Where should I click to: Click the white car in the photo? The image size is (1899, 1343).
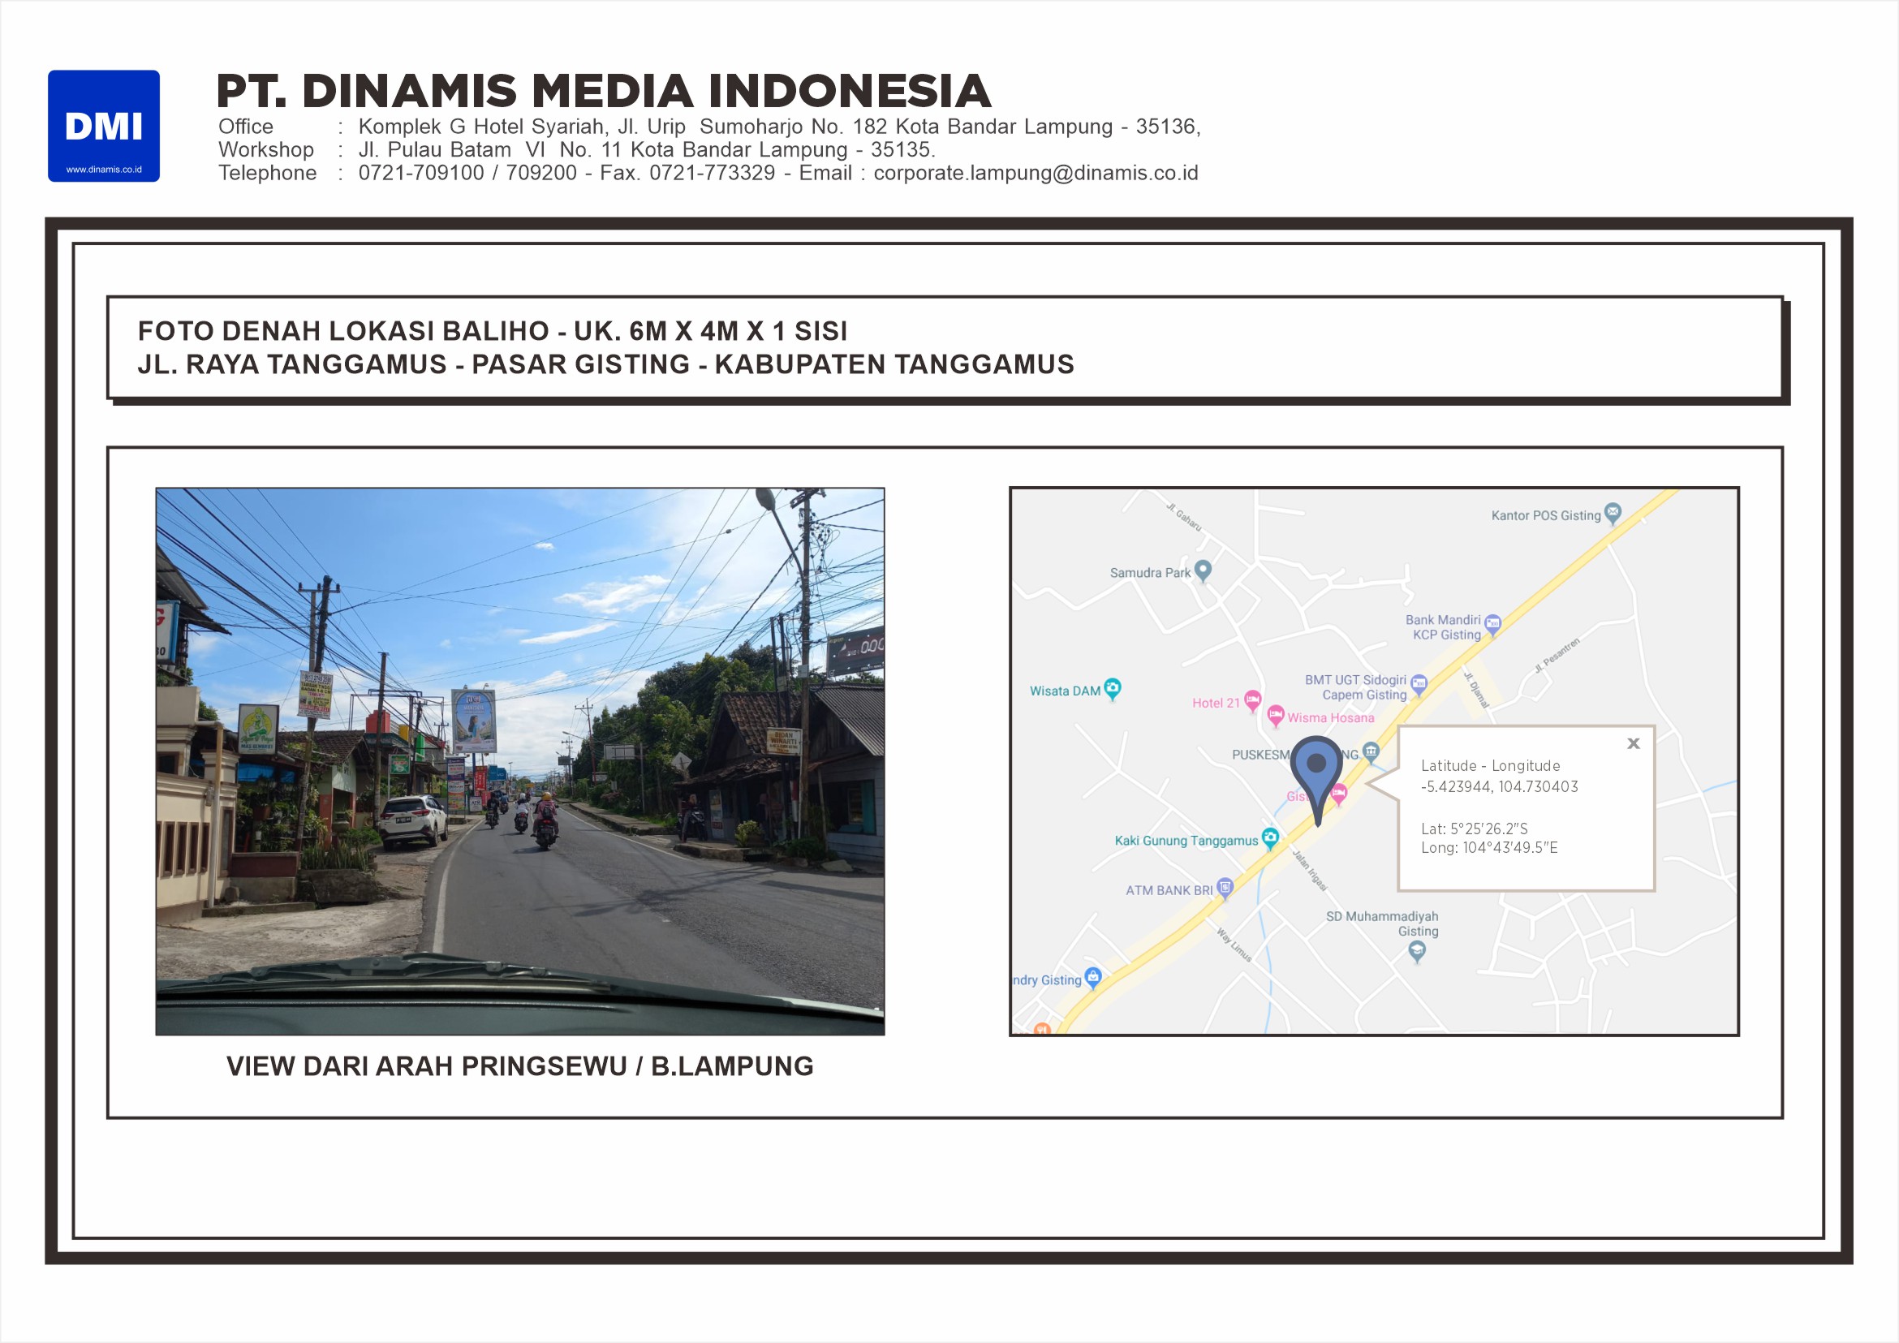(x=414, y=821)
